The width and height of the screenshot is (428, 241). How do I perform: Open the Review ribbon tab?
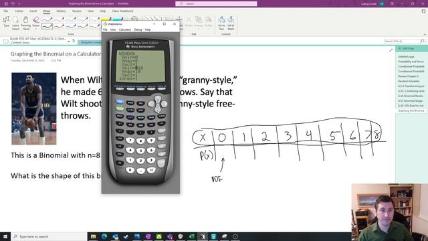click(77, 11)
